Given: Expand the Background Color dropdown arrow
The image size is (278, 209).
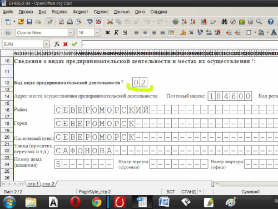Looking at the screenshot, I should pyautogui.click(x=267, y=32).
